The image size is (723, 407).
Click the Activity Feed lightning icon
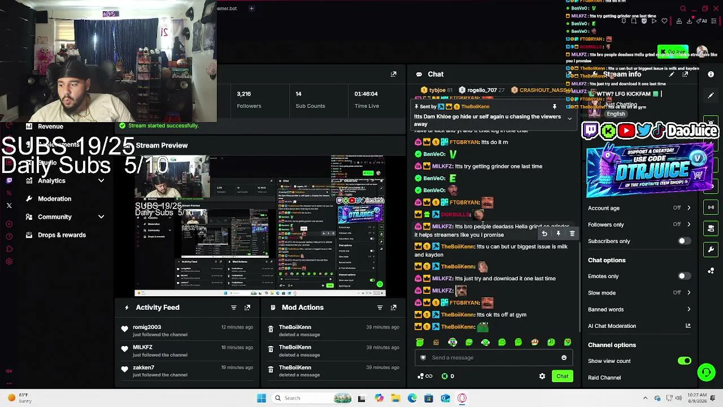(x=127, y=308)
